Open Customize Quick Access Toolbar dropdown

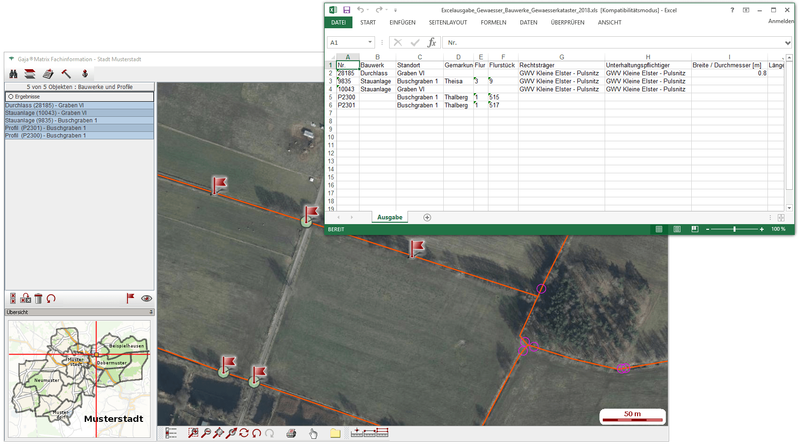click(396, 10)
